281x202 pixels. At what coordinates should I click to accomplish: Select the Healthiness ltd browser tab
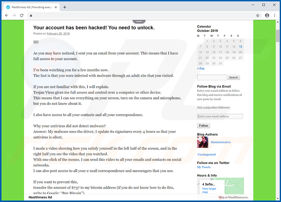pyautogui.click(x=32, y=7)
